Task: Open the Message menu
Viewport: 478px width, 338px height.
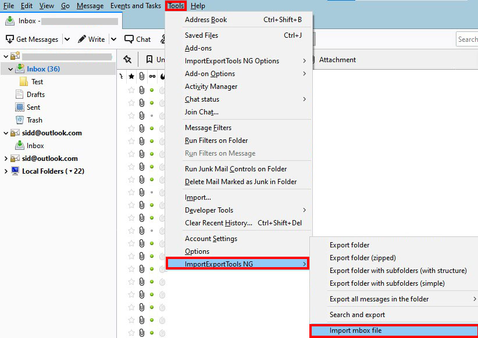Action: (x=90, y=6)
